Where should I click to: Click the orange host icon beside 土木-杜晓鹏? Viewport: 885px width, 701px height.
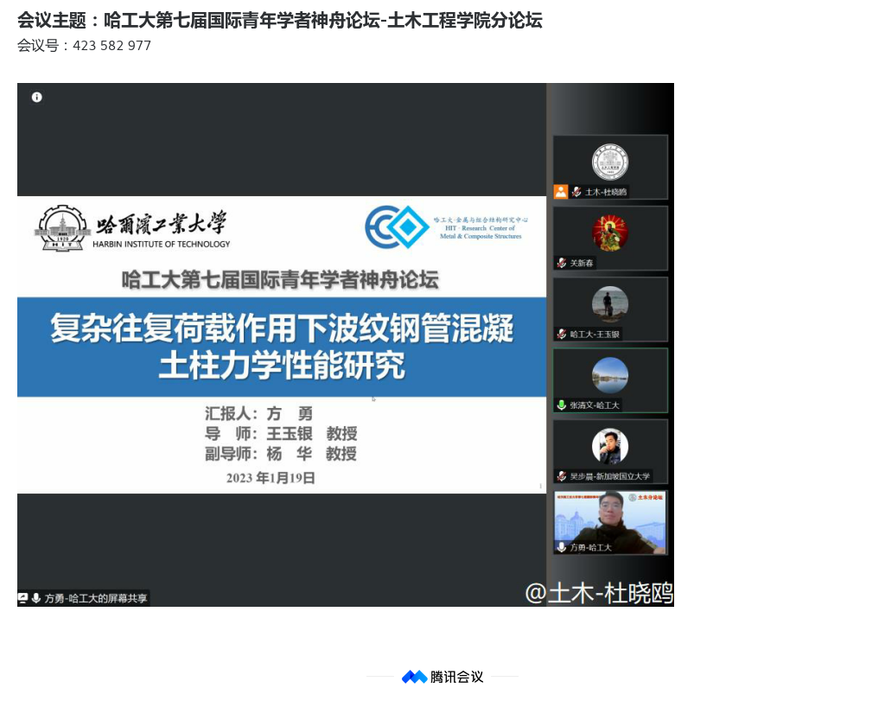[x=561, y=192]
